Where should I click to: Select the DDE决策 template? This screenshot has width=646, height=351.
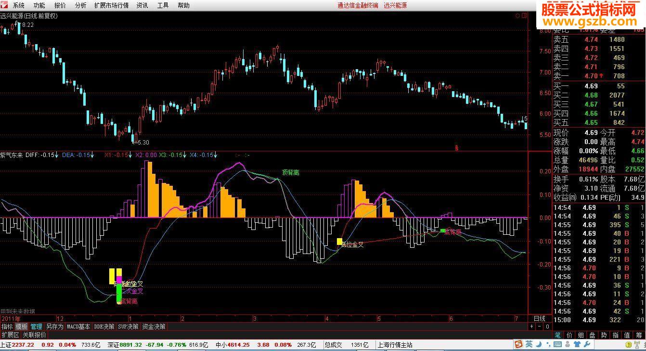[104, 327]
